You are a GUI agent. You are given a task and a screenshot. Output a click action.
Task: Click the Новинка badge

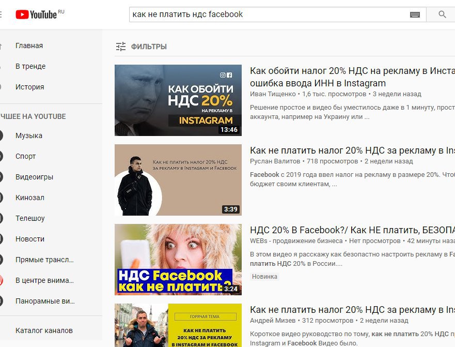coord(264,276)
